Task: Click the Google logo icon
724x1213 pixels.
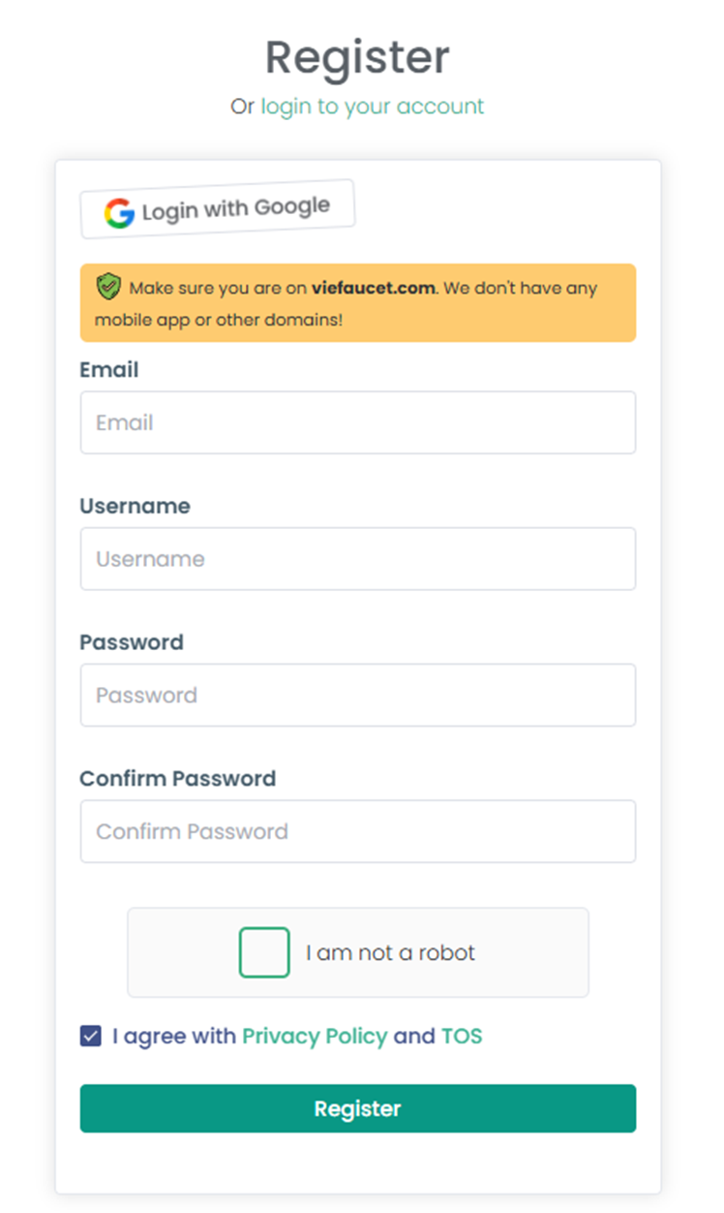Action: click(x=119, y=213)
